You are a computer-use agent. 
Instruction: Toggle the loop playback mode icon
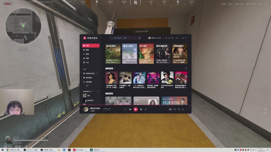click(x=125, y=109)
